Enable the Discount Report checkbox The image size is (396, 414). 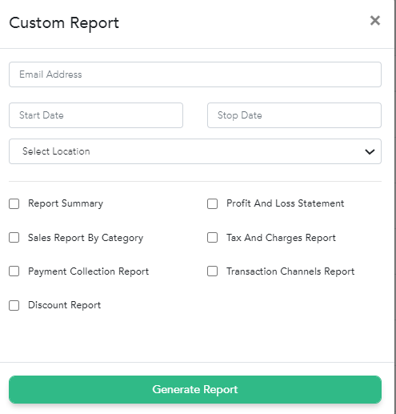click(x=14, y=305)
